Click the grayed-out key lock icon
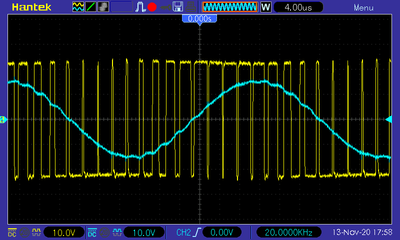The width and height of the screenshot is (400, 240). click(x=165, y=7)
